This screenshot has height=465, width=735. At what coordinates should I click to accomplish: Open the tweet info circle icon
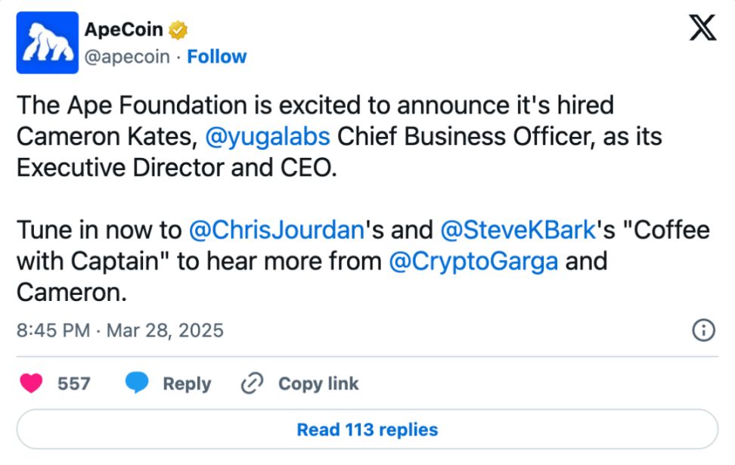click(x=703, y=330)
